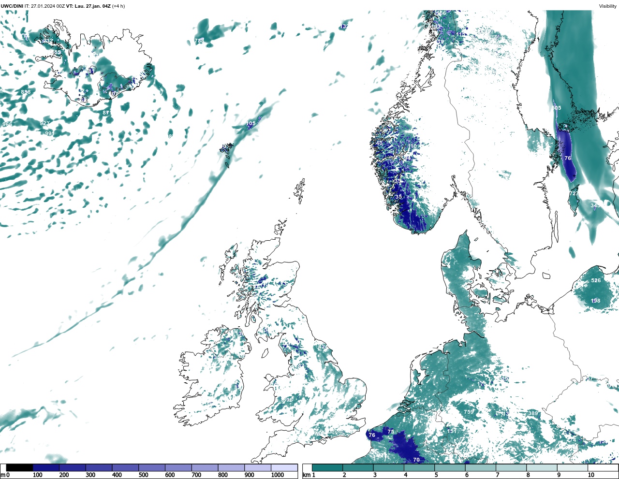
Task: Click the 966 value at the left edge
Action: click(7, 124)
